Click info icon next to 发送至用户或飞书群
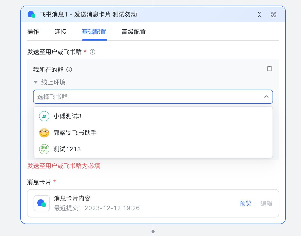This screenshot has height=236, width=301. pyautogui.click(x=93, y=52)
